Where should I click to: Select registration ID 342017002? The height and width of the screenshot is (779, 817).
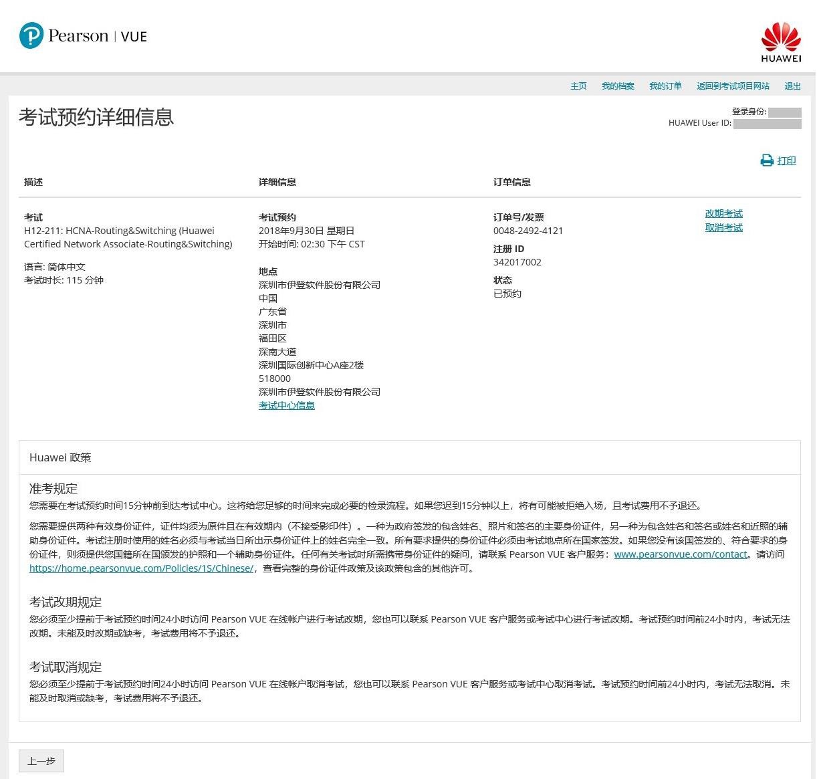pyautogui.click(x=517, y=262)
